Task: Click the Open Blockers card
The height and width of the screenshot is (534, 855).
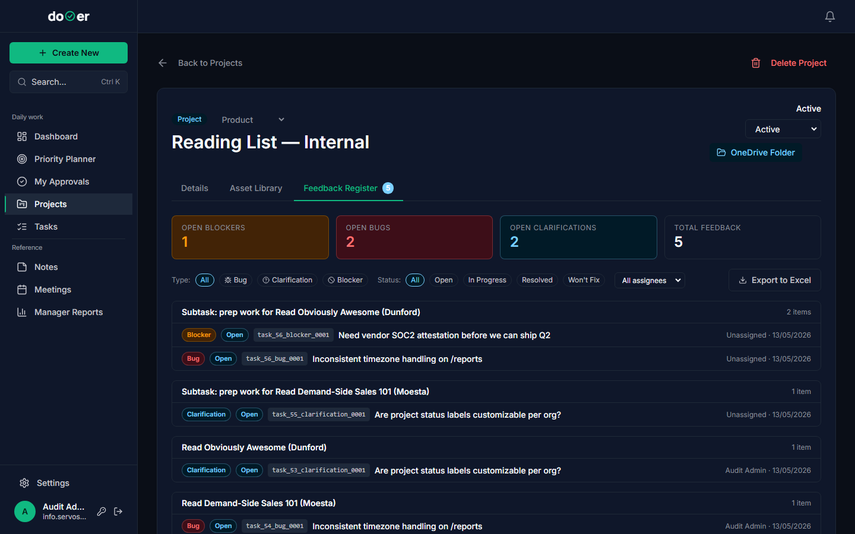Action: click(250, 237)
